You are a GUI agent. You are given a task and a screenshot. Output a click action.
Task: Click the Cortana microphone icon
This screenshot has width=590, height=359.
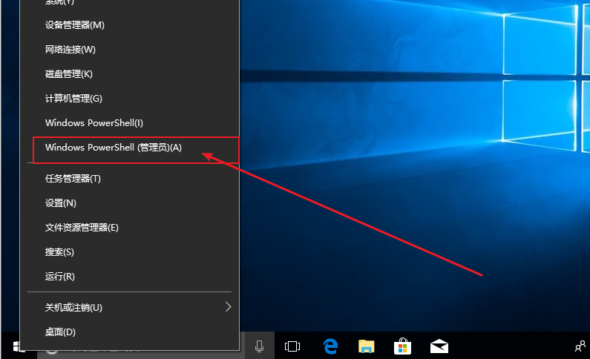coord(260,346)
